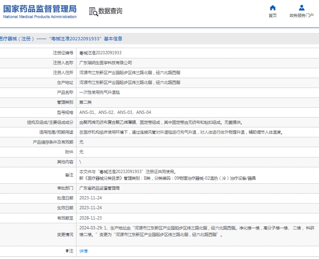Click the 注册人住所 row label

coord(63,73)
